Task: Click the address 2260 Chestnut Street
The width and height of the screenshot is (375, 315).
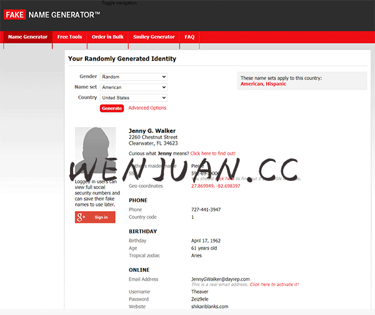Action: (x=153, y=137)
